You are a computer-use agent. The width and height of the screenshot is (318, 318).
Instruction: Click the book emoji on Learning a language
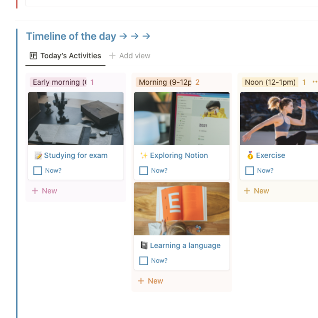(x=144, y=245)
